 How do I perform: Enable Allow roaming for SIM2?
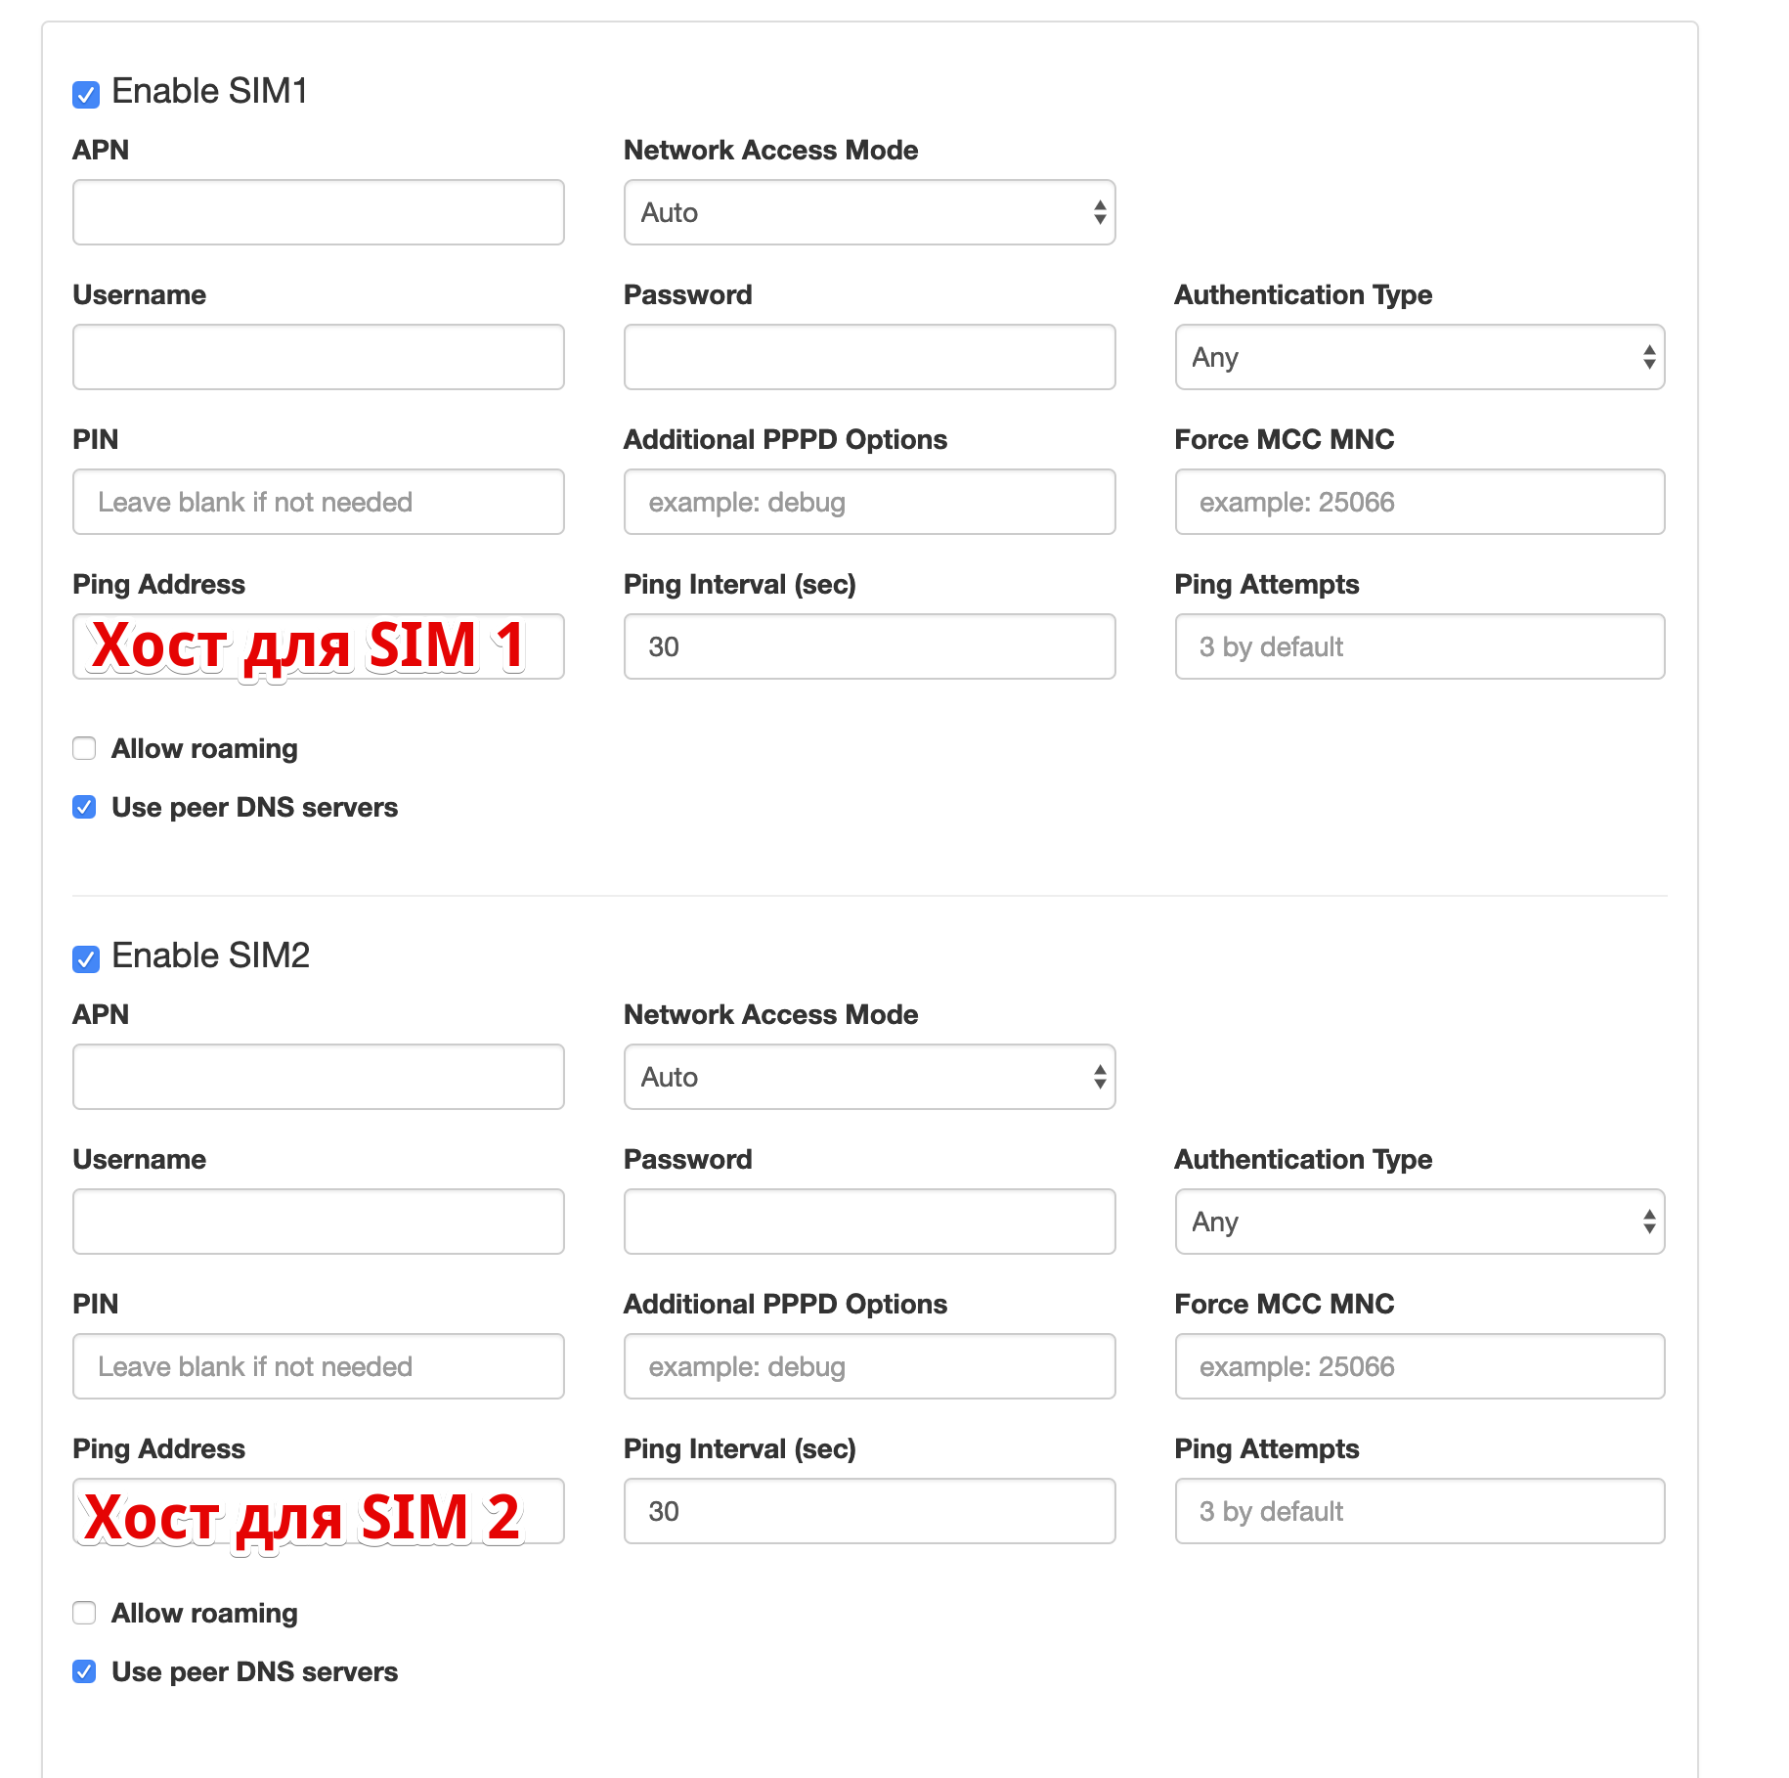click(x=84, y=1614)
